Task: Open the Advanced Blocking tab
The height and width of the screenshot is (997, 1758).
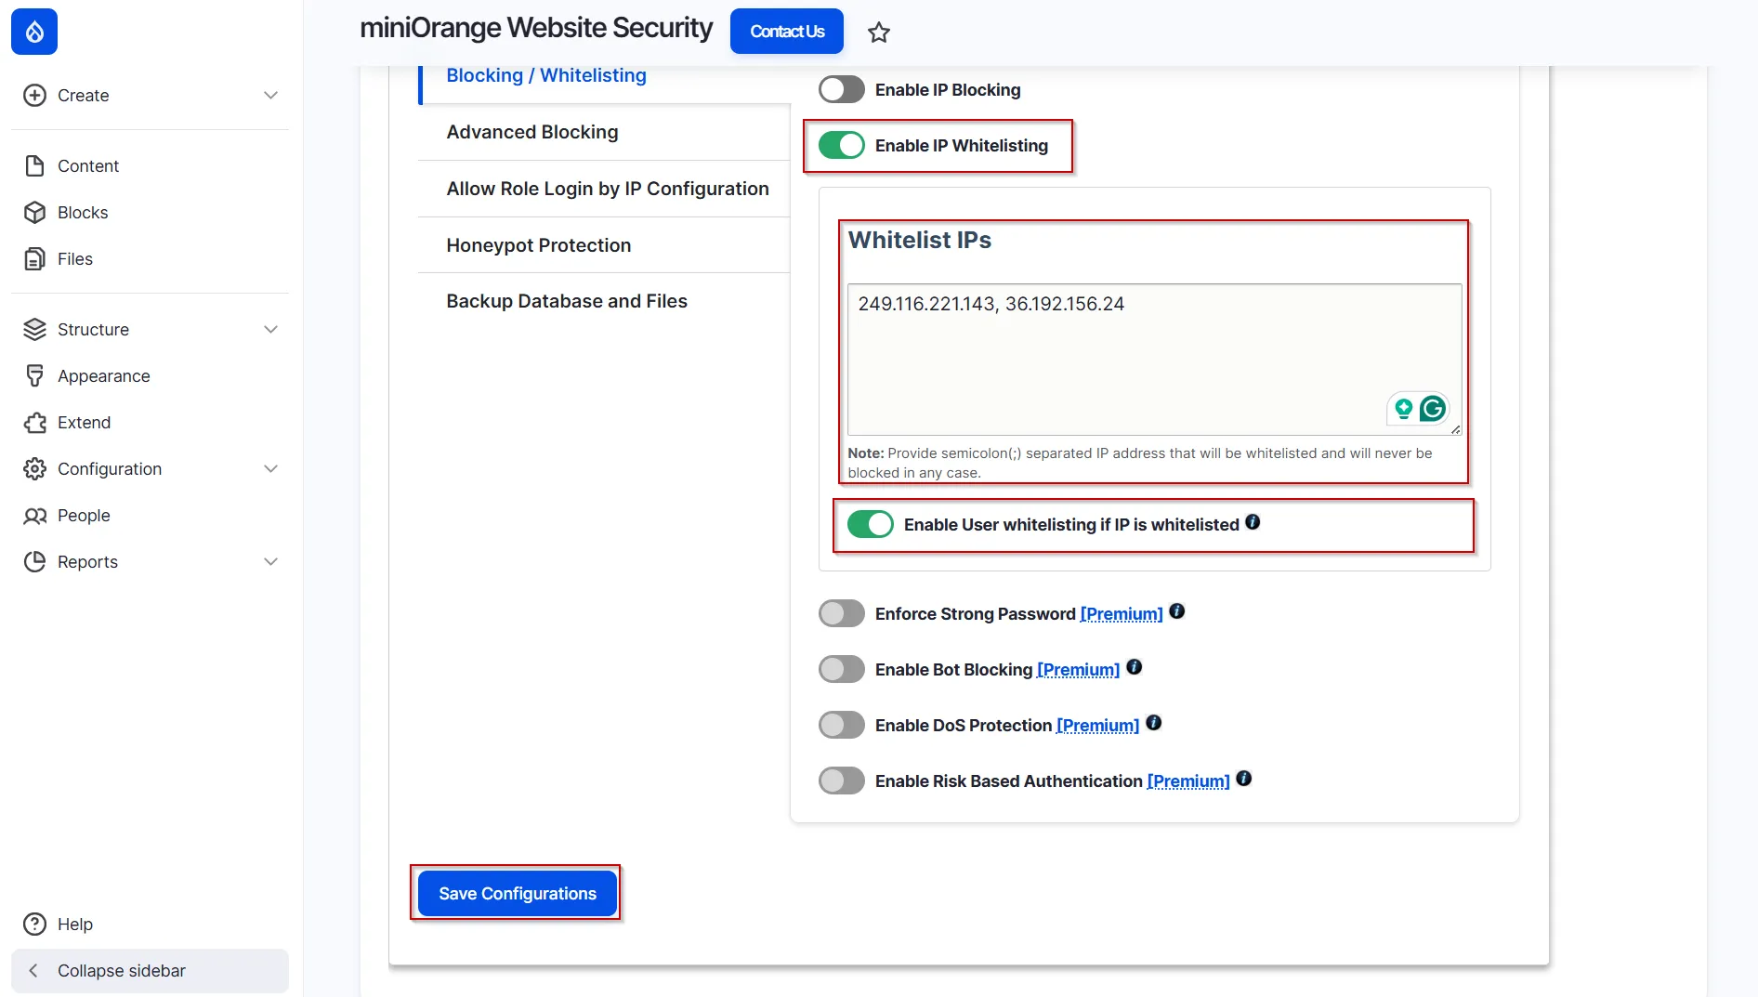Action: 604,133
